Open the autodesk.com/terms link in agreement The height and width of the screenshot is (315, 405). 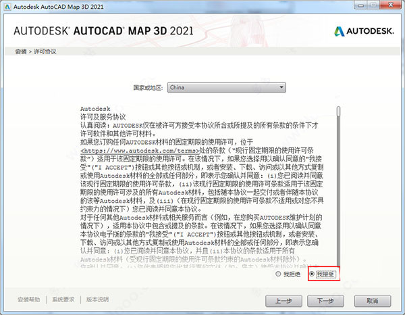140,151
